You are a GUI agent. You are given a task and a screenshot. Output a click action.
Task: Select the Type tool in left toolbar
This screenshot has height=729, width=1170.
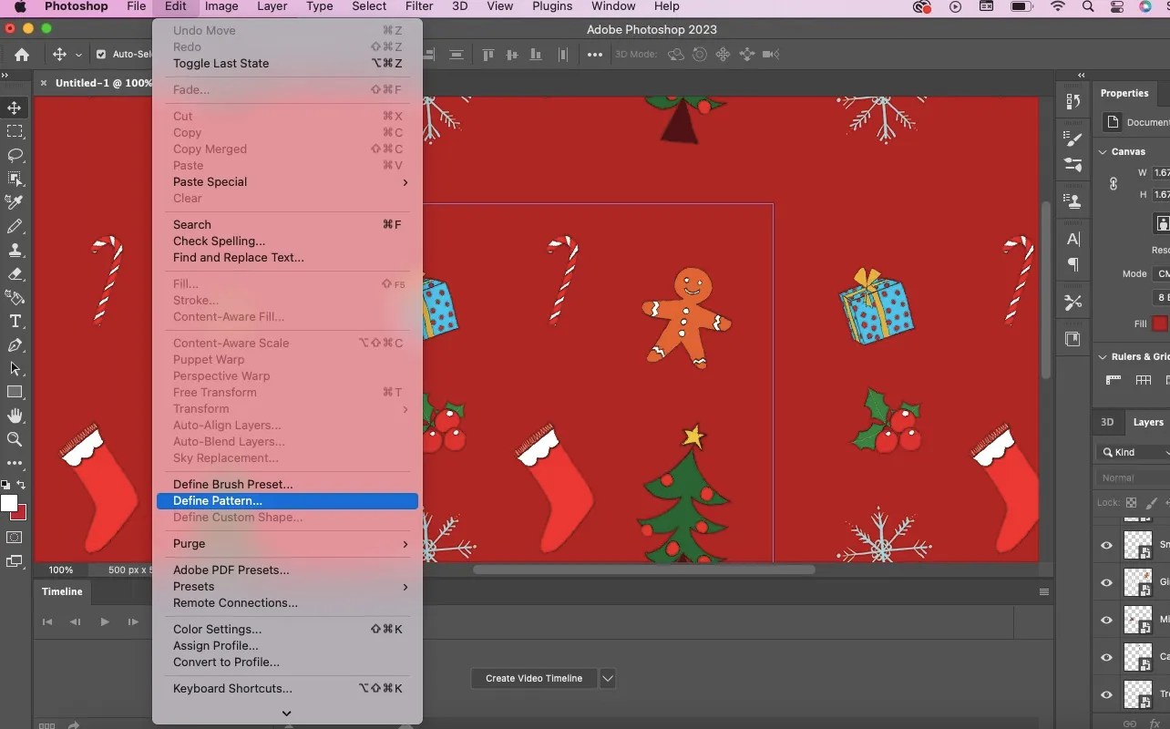point(15,321)
